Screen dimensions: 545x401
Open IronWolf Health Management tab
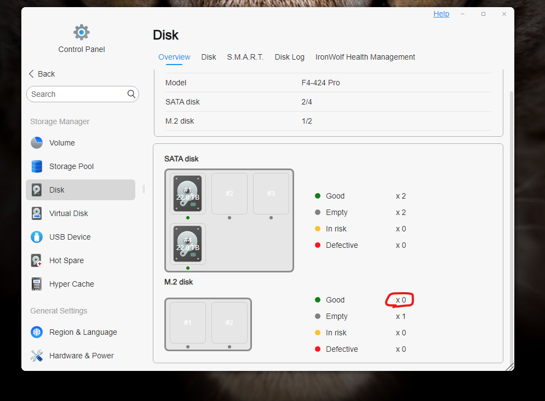click(x=365, y=57)
